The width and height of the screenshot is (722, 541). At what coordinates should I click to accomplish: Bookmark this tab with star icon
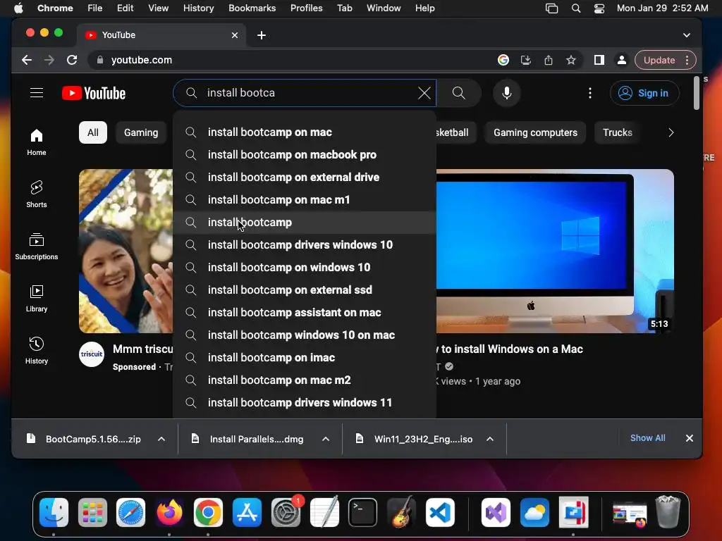coord(571,60)
